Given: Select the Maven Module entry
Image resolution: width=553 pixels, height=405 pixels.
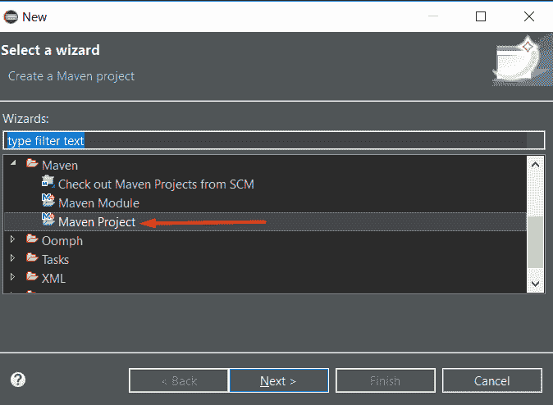Looking at the screenshot, I should click(98, 203).
